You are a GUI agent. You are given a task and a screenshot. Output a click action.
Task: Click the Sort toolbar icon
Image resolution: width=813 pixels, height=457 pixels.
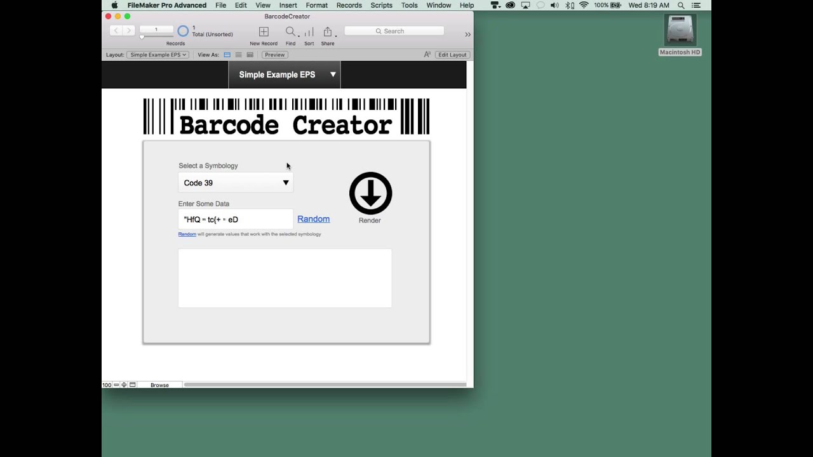click(309, 32)
